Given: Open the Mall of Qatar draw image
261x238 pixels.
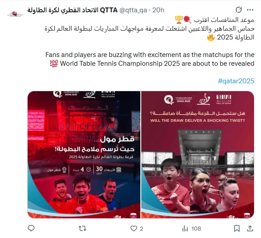Looking at the screenshot, I should (84, 155).
